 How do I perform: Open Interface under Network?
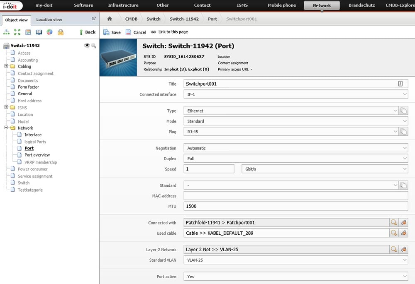tap(33, 135)
